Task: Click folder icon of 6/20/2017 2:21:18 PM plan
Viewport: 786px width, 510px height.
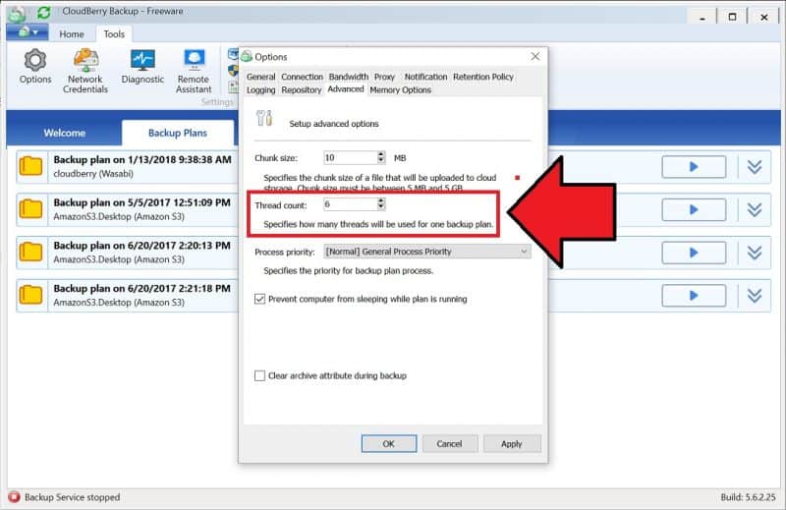Action: [30, 295]
